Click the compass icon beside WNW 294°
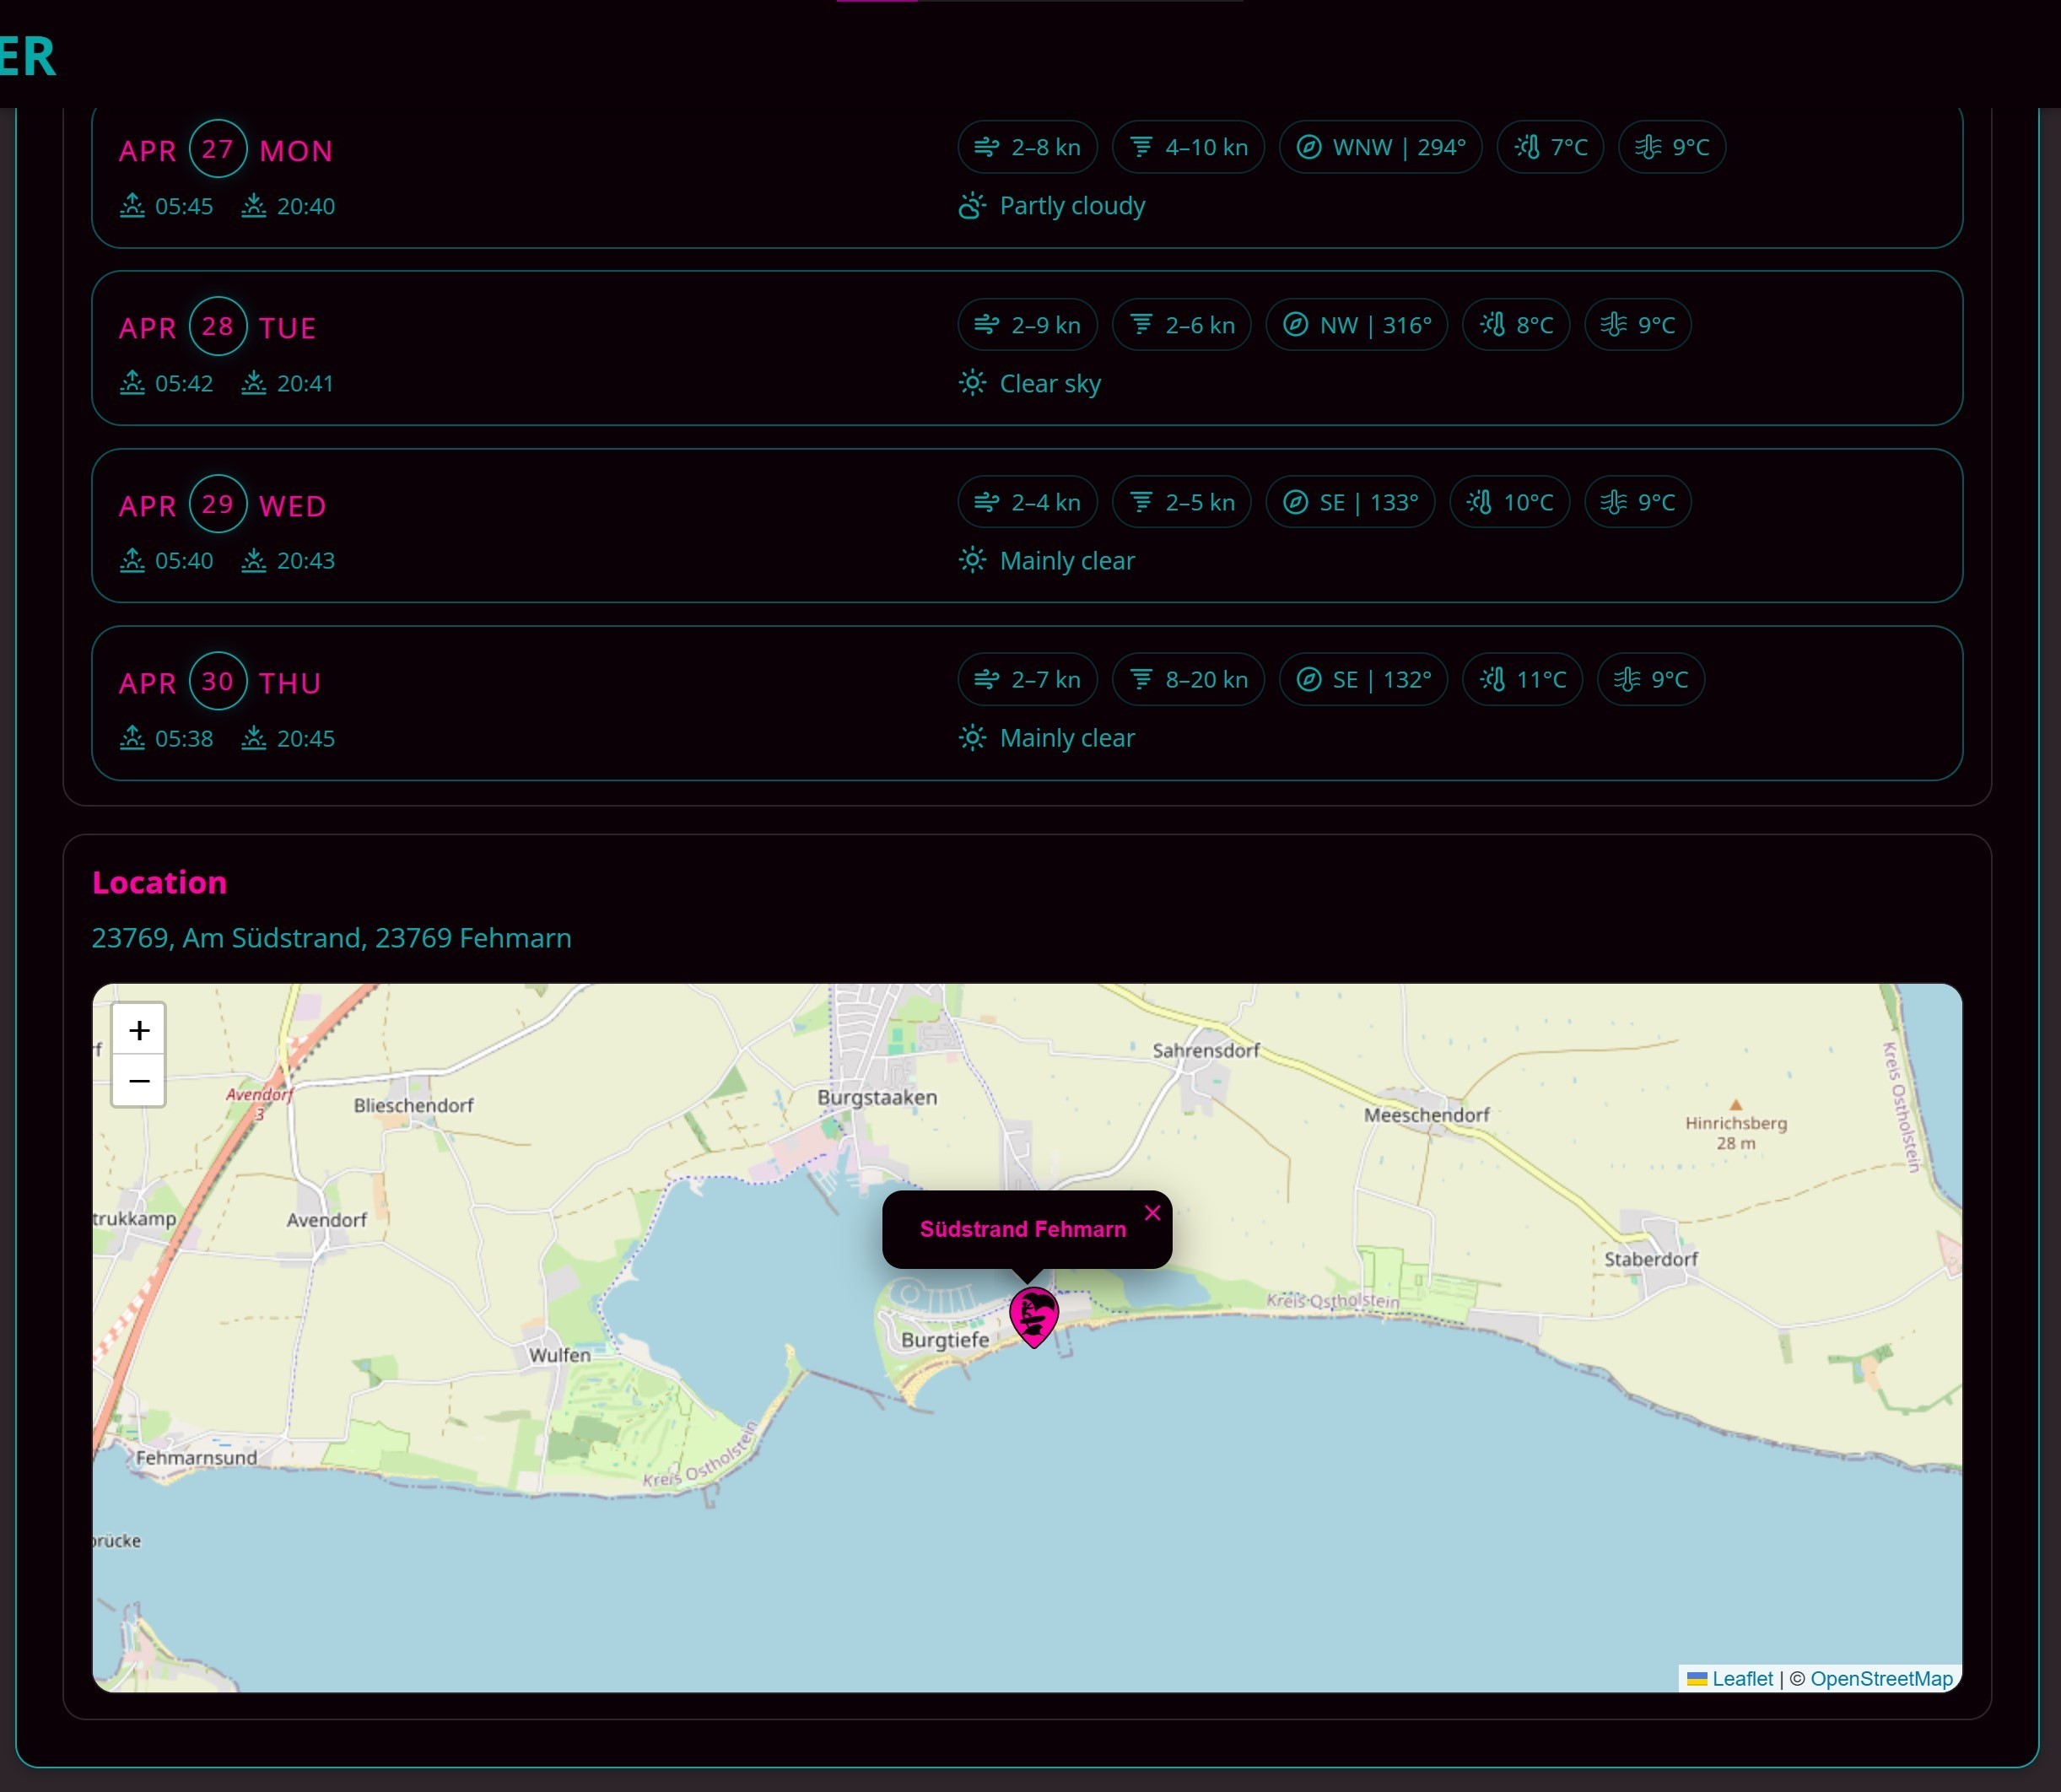Image resolution: width=2061 pixels, height=1792 pixels. [x=1308, y=147]
